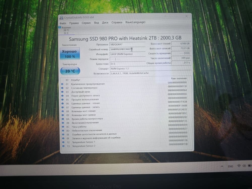Viewport: 252px width, 189px height.
Task: Click status dot for Порог доступного запаса row
Action: [62, 96]
